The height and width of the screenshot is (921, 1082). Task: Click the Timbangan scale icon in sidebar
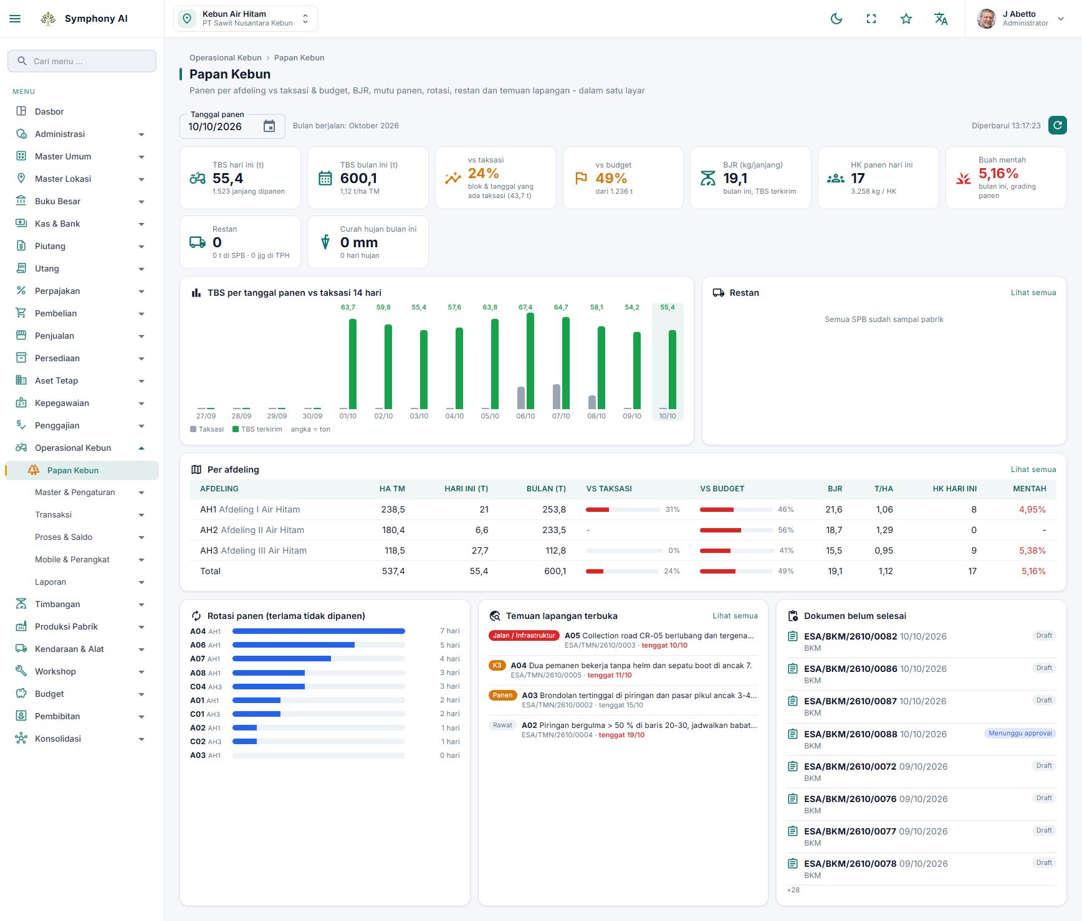tap(21, 604)
